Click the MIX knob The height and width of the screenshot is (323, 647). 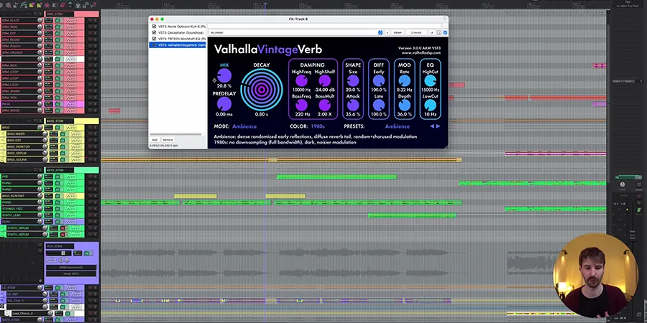(x=224, y=75)
